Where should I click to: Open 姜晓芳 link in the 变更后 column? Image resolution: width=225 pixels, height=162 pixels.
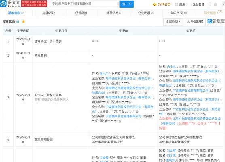pyautogui.click(x=170, y=160)
